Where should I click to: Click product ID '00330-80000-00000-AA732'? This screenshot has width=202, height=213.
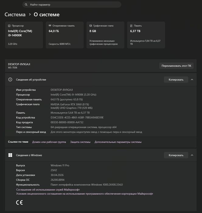pyautogui.click(x=67, y=122)
